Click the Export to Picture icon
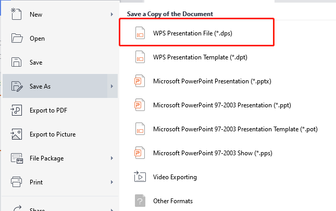The width and height of the screenshot is (336, 211). point(16,134)
